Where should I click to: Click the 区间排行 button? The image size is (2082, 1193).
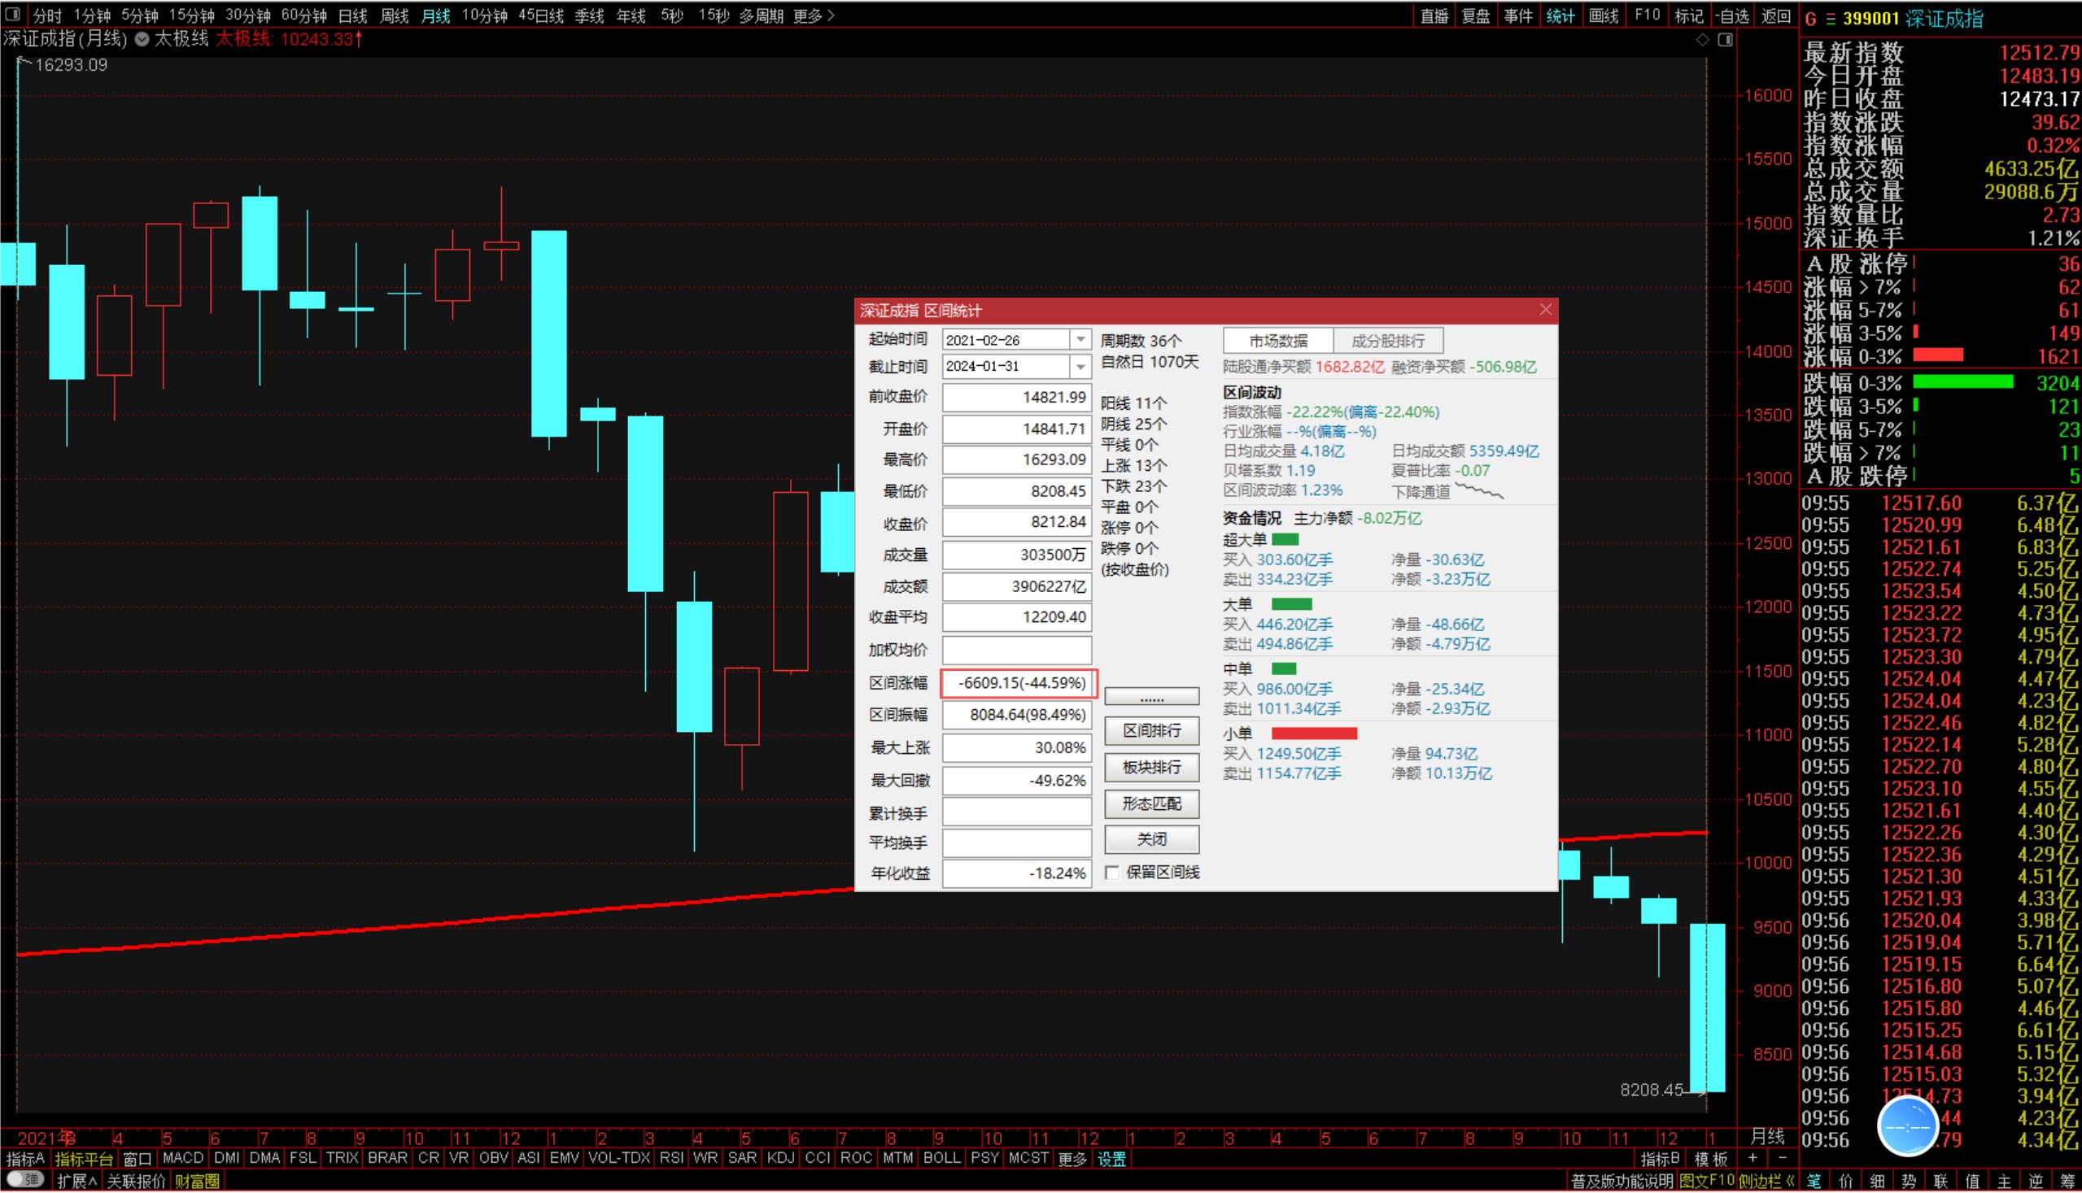[x=1151, y=731]
